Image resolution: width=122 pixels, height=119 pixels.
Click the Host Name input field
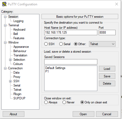71,33
